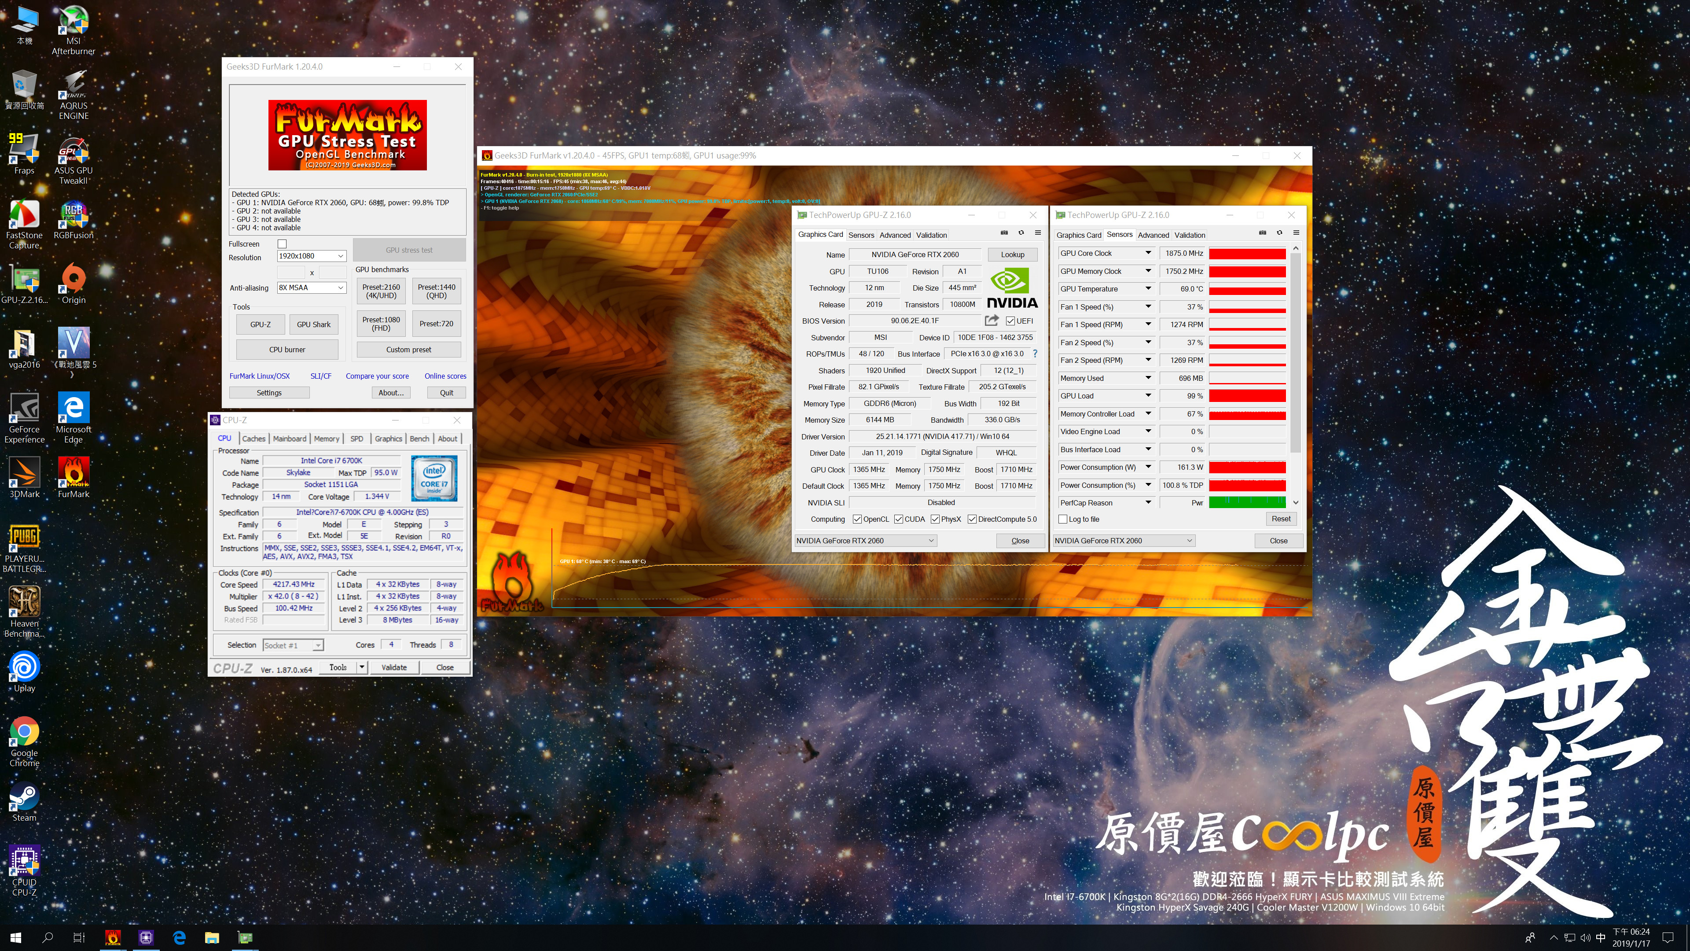Toggle DirectCompute 5.0 checkbox
Image resolution: width=1690 pixels, height=951 pixels.
tap(972, 519)
